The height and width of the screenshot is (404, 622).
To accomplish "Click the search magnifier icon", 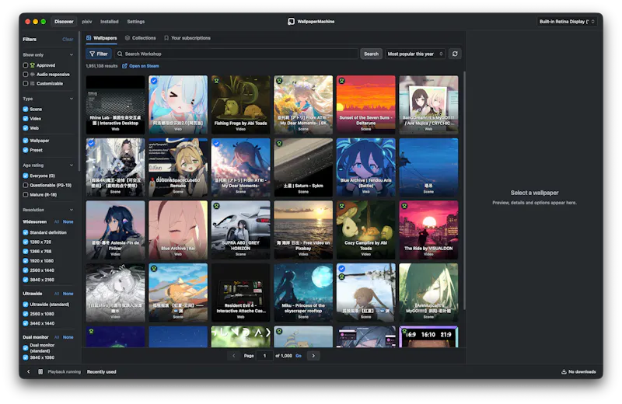I will tap(120, 54).
